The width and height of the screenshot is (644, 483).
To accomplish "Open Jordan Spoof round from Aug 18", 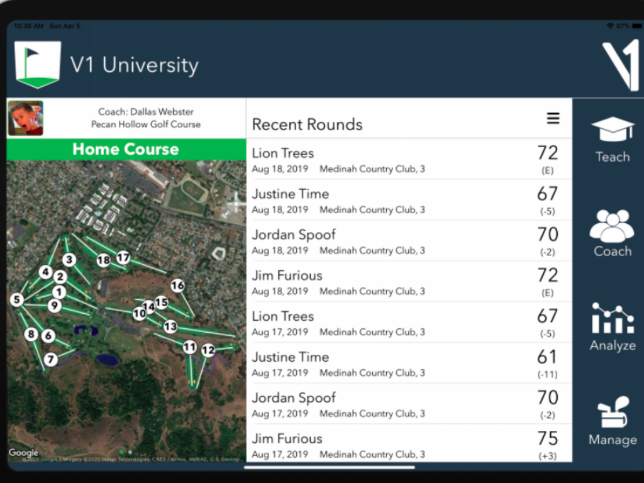I will click(409, 241).
